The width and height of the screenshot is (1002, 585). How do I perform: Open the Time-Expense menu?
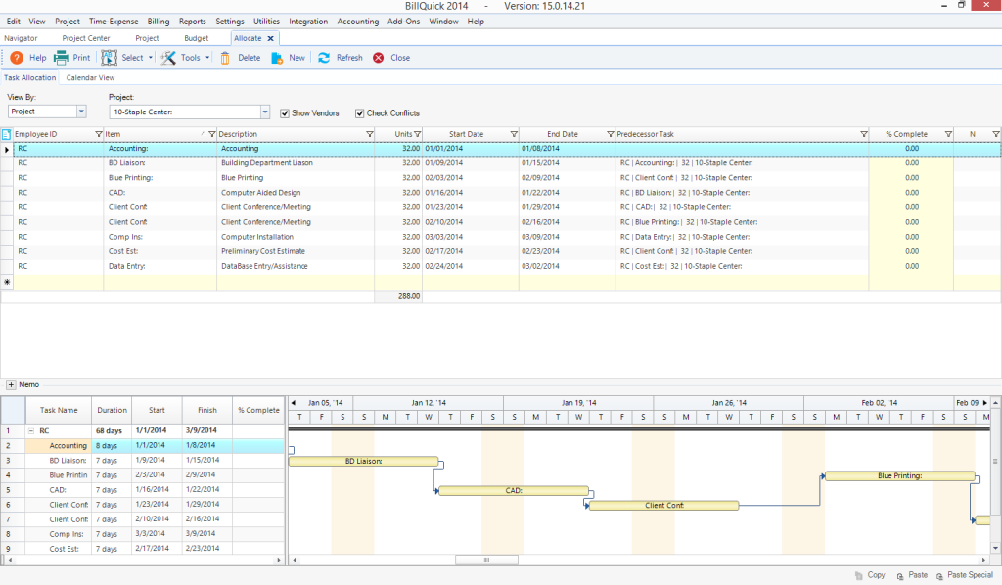pos(114,22)
